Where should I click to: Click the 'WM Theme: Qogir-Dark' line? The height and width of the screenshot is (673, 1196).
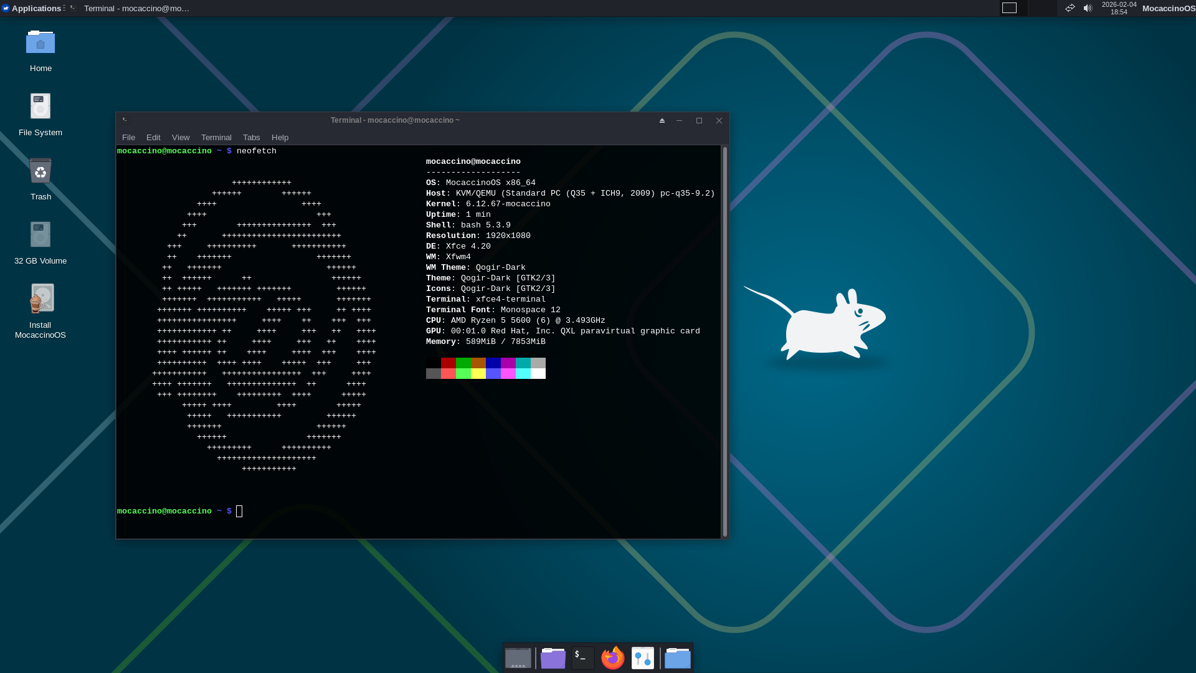pyautogui.click(x=476, y=267)
